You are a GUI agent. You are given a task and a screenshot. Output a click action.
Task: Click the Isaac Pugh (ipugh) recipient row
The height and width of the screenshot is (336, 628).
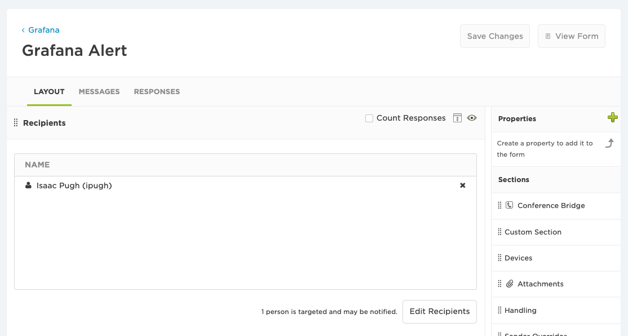246,185
